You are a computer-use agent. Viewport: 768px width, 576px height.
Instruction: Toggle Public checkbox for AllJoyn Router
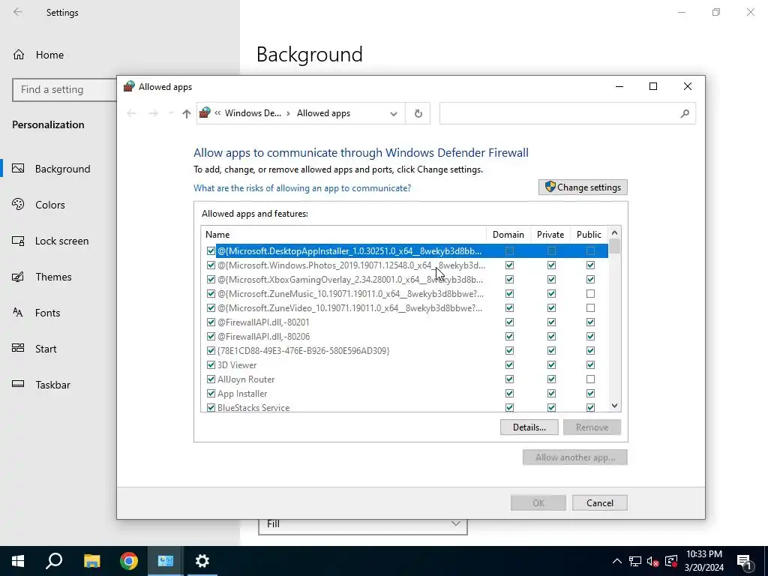(x=591, y=379)
